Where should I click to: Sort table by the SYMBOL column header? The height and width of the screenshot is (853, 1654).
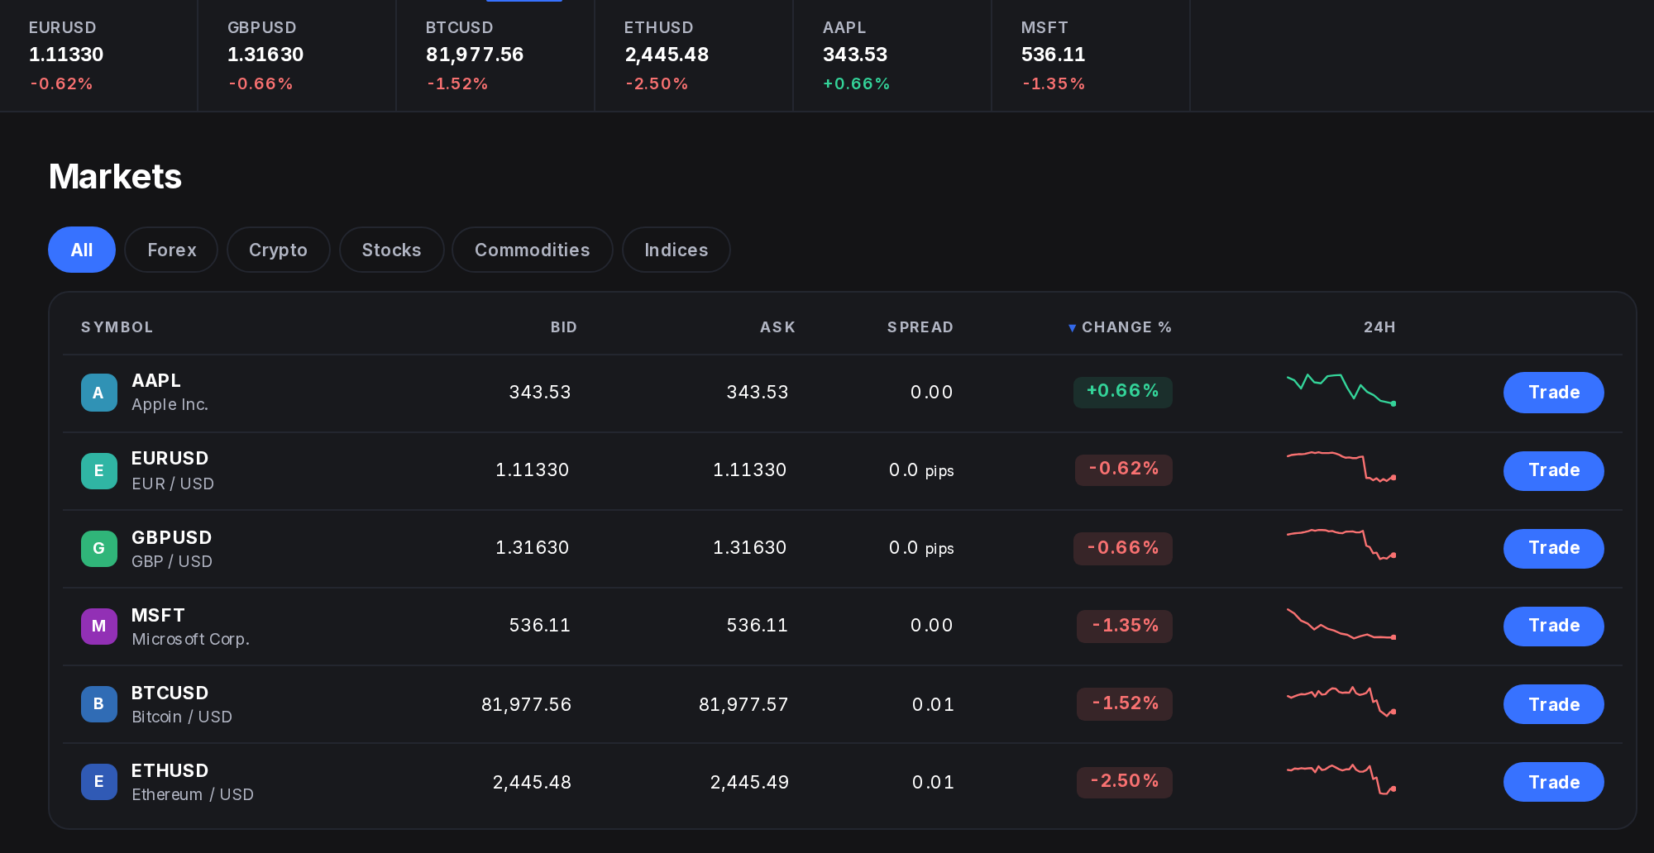[117, 327]
